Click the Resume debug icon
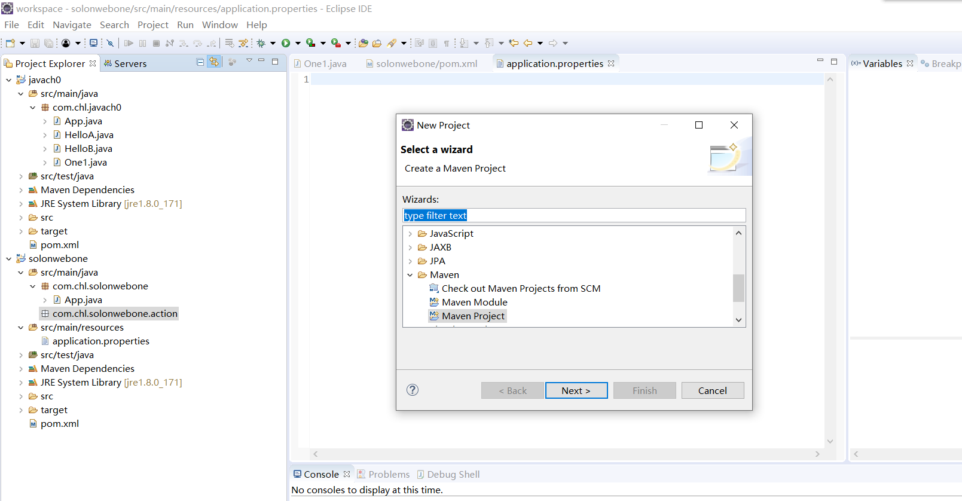This screenshot has width=962, height=501. (129, 43)
